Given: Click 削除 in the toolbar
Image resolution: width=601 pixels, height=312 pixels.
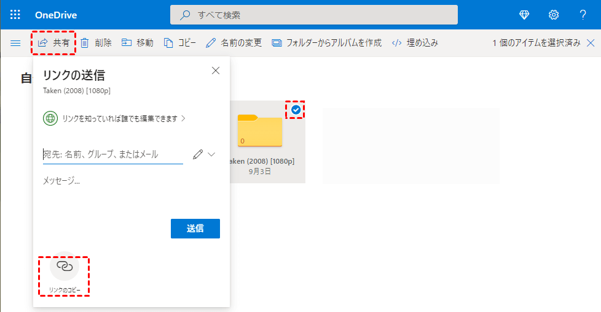Looking at the screenshot, I should pyautogui.click(x=96, y=43).
